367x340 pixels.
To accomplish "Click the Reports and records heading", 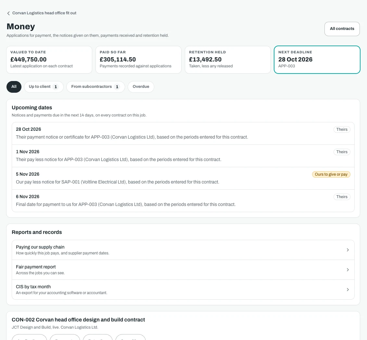I will 37,232.
